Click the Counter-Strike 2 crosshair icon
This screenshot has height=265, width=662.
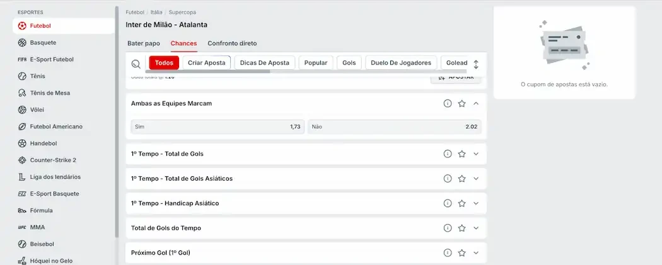[22, 160]
